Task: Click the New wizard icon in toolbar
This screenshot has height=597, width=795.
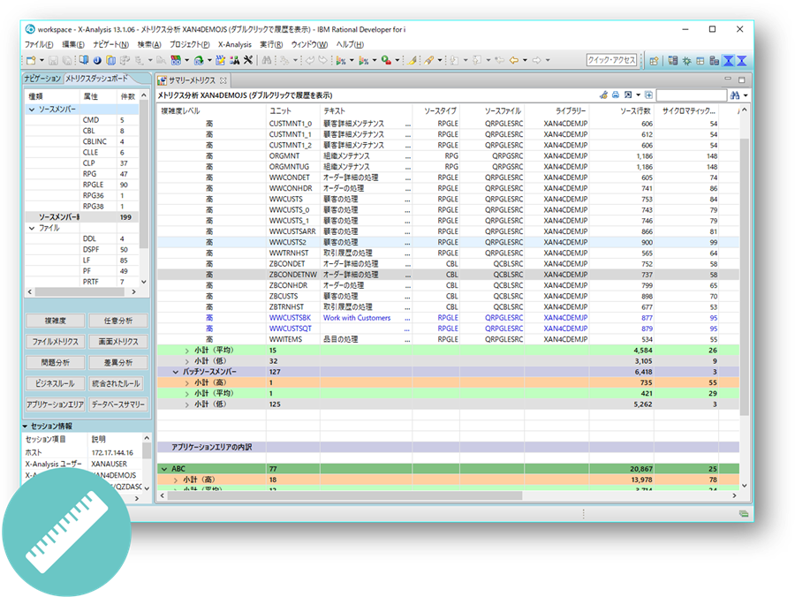Action: pos(31,60)
